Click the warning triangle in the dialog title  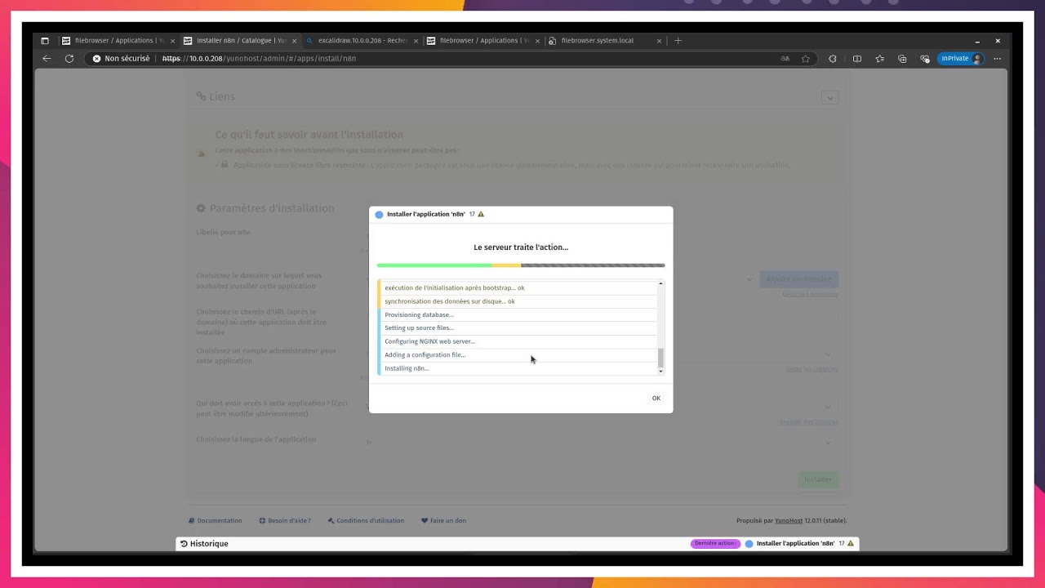click(x=481, y=214)
